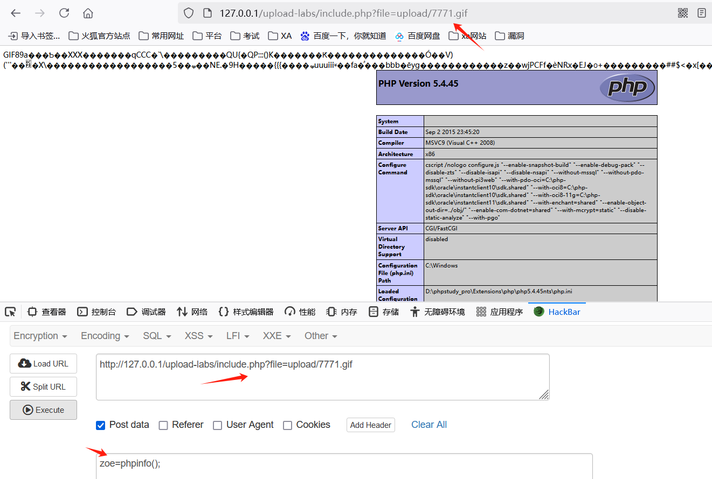Screen dimensions: 712x479
Task: Open the QR code icon in address bar
Action: pyautogui.click(x=683, y=13)
